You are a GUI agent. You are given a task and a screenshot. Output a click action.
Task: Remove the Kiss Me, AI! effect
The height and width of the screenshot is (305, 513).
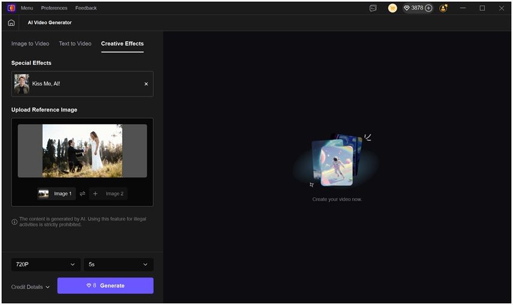(x=146, y=84)
